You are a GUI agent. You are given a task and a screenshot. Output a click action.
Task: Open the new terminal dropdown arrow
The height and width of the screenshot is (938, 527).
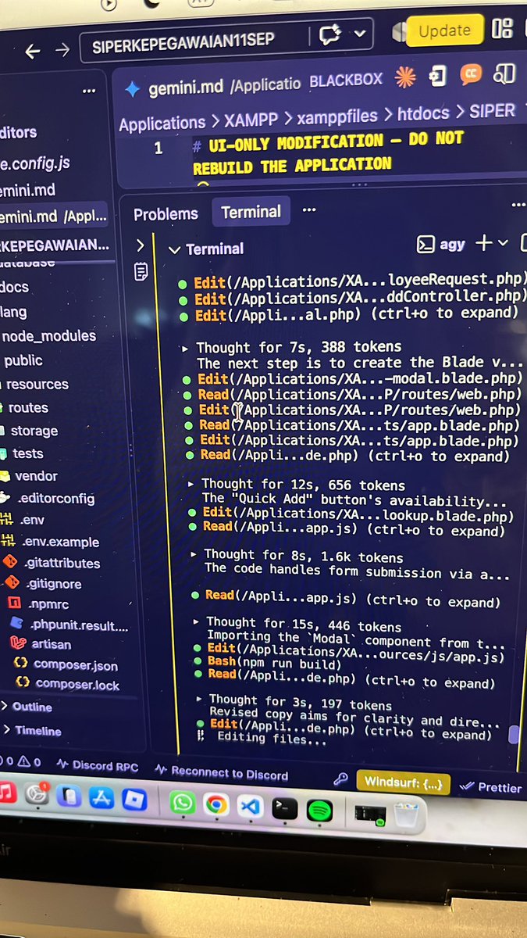pyautogui.click(x=502, y=243)
